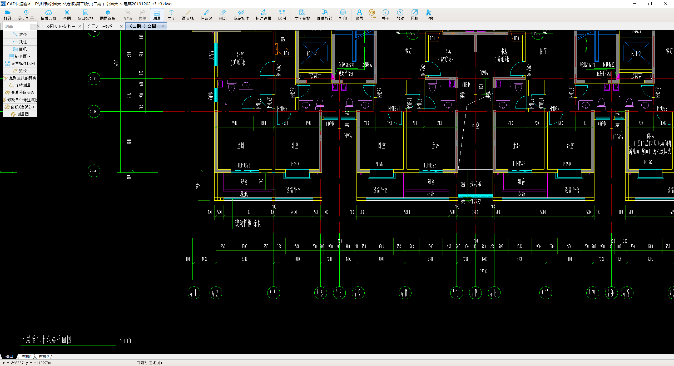Screen dimensions: 674x366
Task: Click the 打印 print icon
Action: pos(343,15)
